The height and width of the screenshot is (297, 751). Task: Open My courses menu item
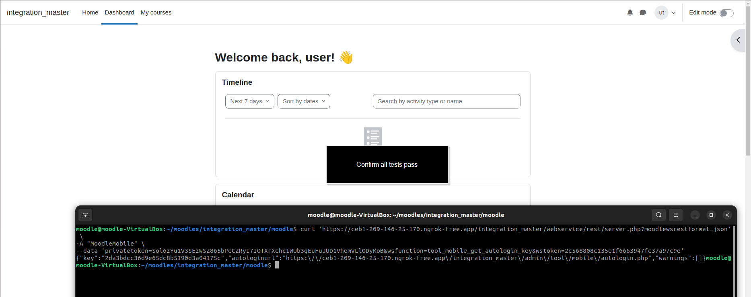156,12
